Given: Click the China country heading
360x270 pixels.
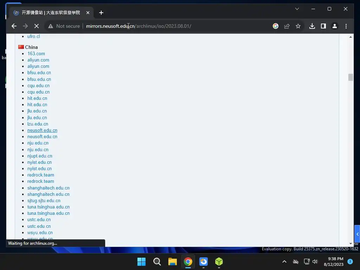Looking at the screenshot, I should tap(31, 47).
